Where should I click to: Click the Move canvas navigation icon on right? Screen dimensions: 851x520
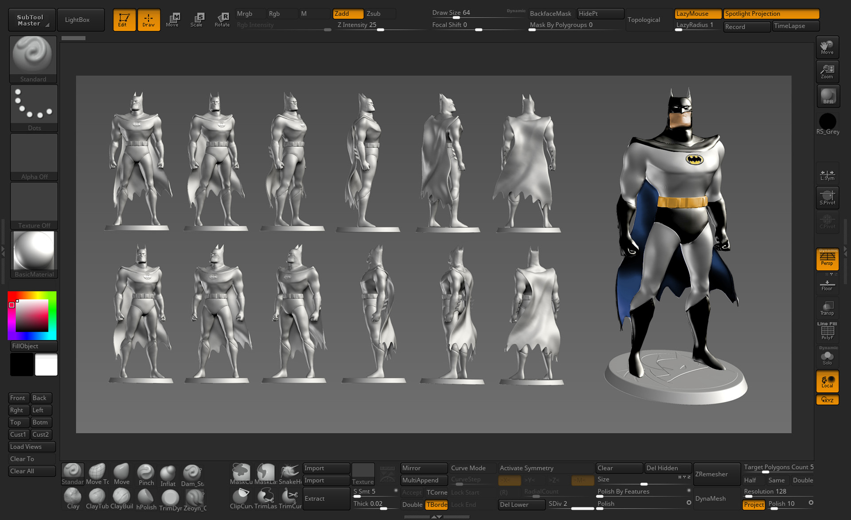[x=827, y=47]
